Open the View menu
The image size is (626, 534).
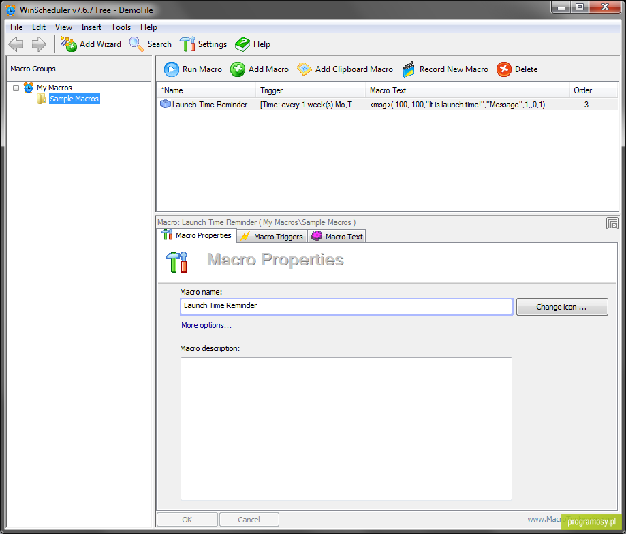(x=63, y=27)
